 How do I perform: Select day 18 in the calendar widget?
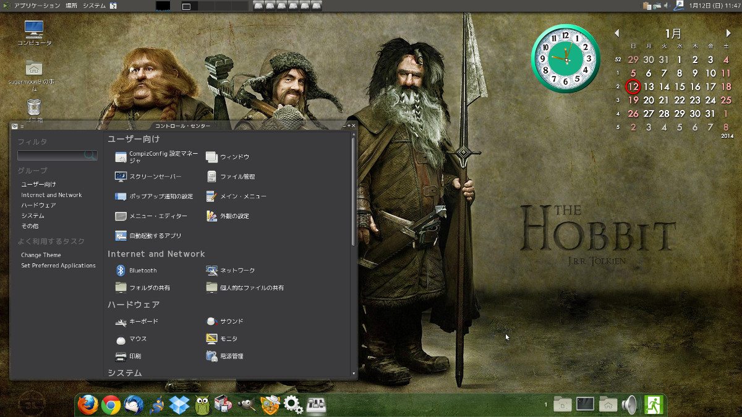726,87
